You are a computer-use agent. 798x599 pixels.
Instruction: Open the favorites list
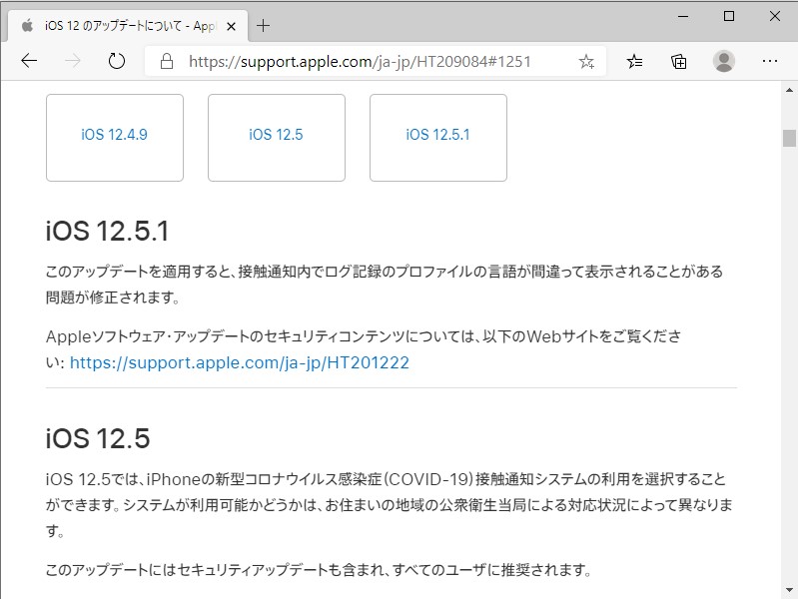tap(634, 62)
